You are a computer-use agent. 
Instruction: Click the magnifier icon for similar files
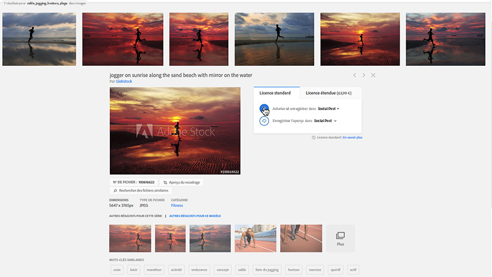point(115,191)
